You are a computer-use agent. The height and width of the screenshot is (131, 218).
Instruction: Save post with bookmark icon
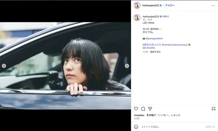[x=213, y=109]
